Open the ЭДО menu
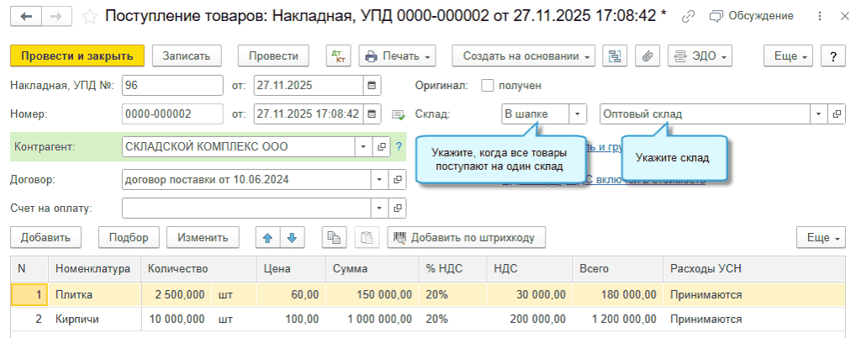 click(x=700, y=56)
